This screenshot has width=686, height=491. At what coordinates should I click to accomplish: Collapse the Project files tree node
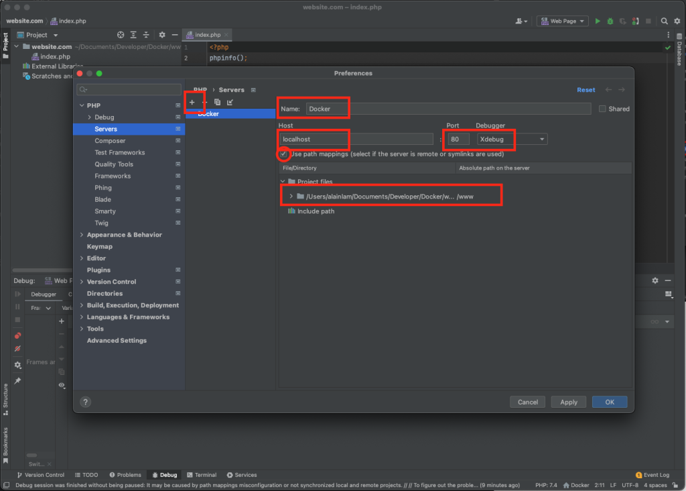point(283,181)
